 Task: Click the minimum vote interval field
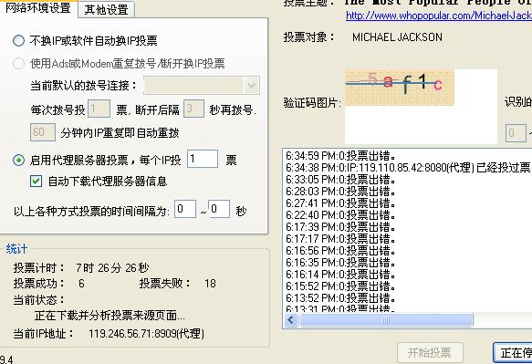(x=185, y=209)
